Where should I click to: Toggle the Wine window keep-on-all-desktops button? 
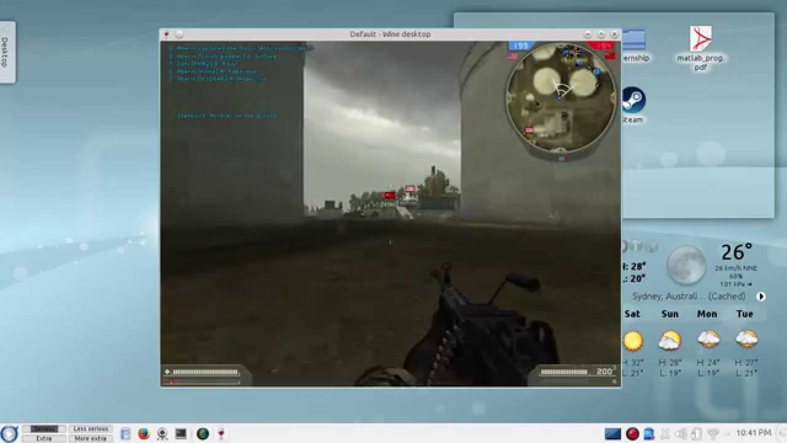pyautogui.click(x=180, y=34)
